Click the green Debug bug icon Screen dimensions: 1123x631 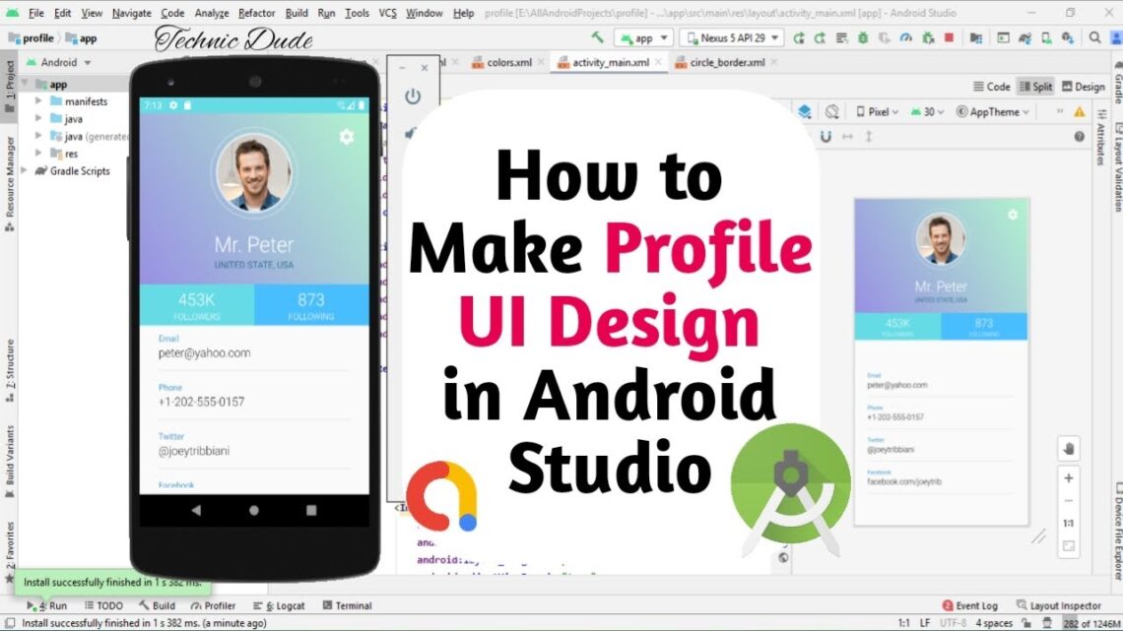click(863, 38)
